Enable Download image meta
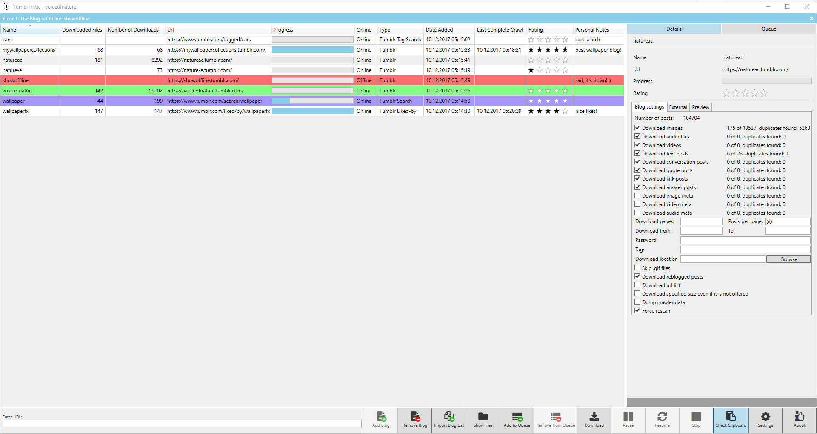 click(637, 195)
